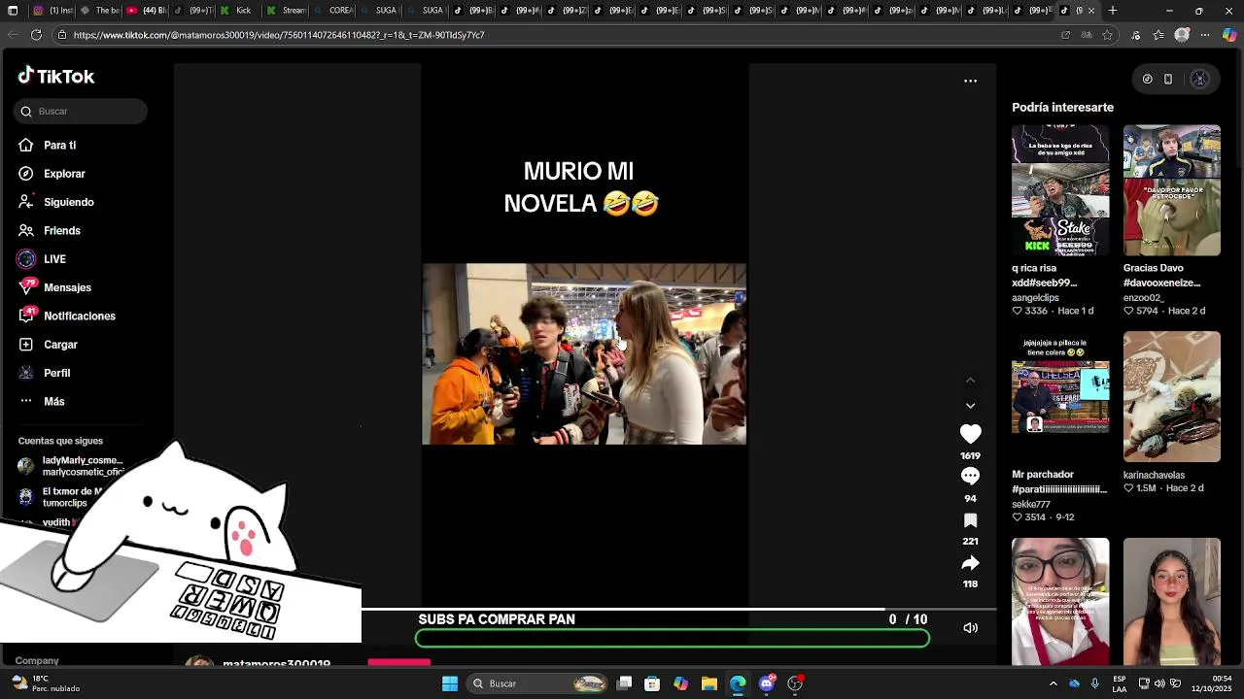This screenshot has height=699, width=1244.
Task: Open the Para ti feed
Action: 59,145
